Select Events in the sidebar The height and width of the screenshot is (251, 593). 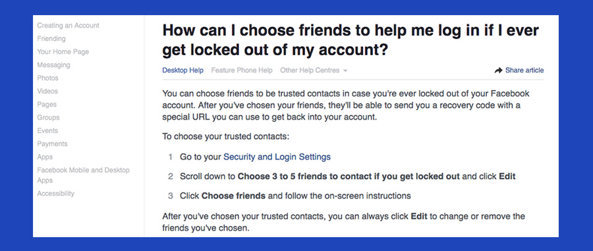point(47,131)
